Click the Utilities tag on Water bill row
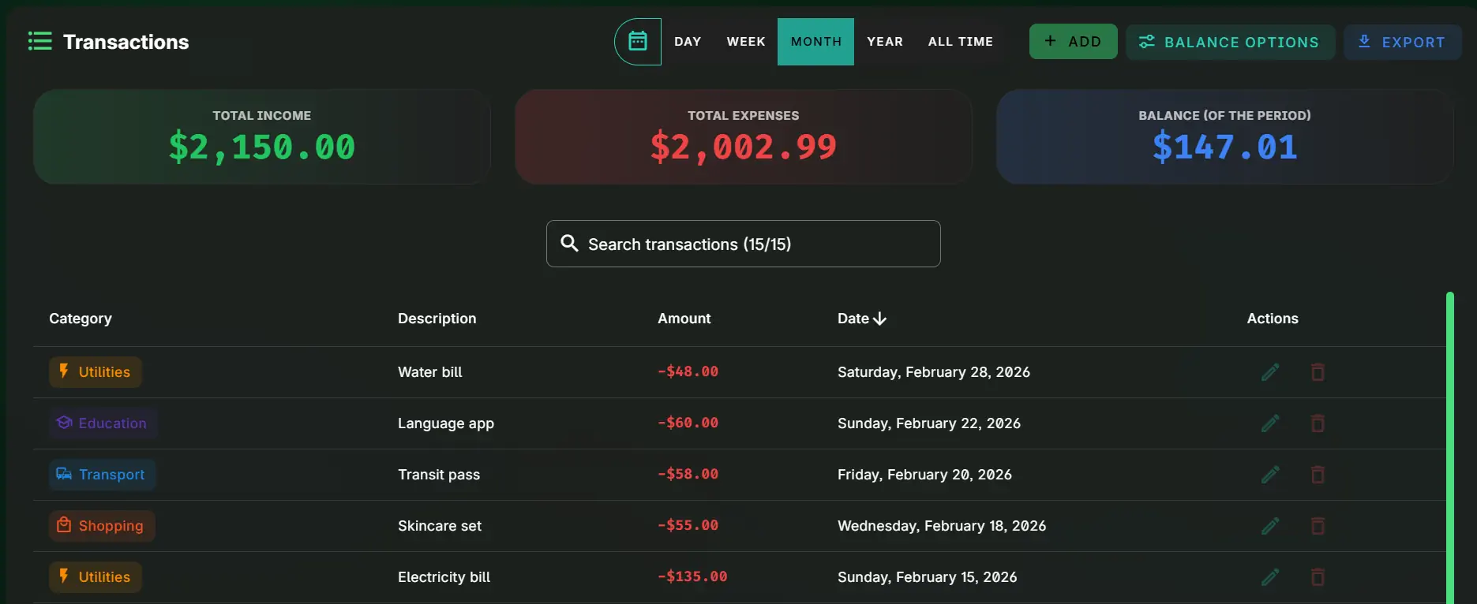The height and width of the screenshot is (604, 1477). click(96, 372)
